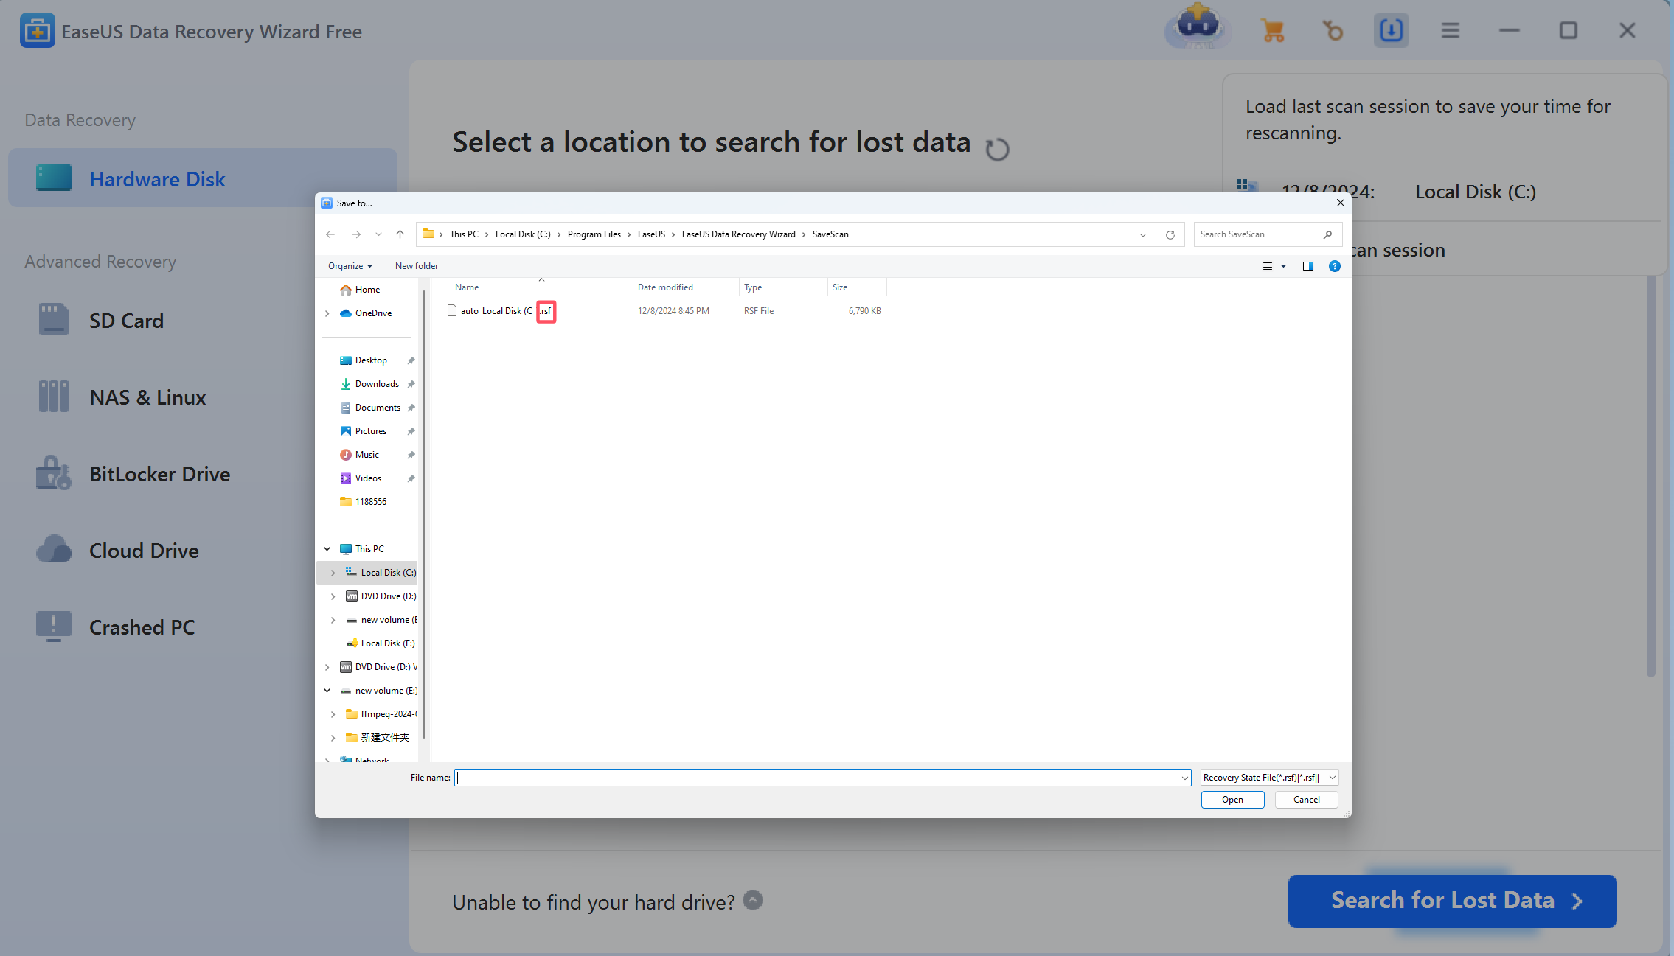Click search magnifier icon in dialog
The height and width of the screenshot is (956, 1674).
(1328, 234)
